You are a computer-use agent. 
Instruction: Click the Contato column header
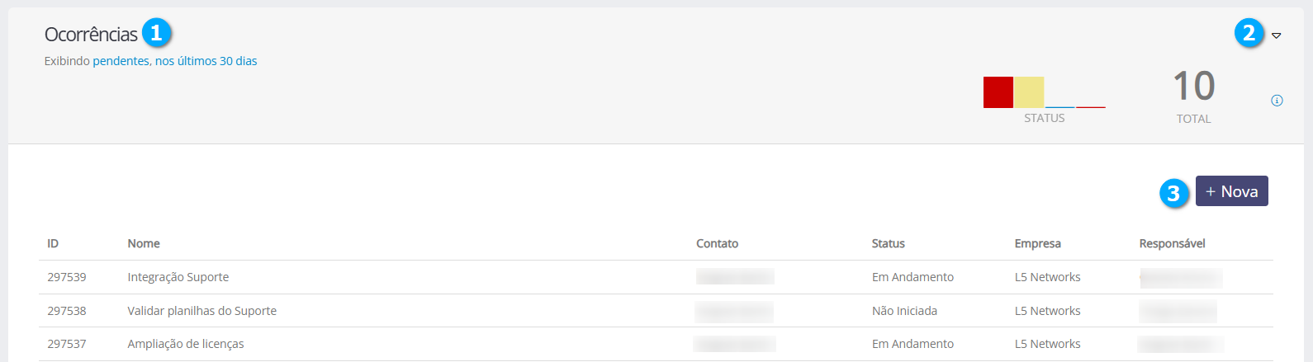click(717, 243)
